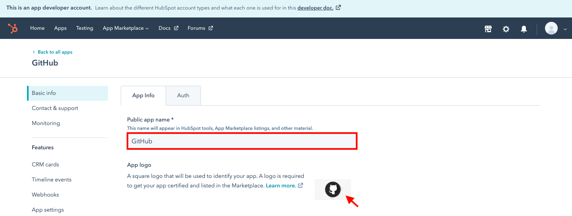
Task: Click the user avatar icon
Action: click(551, 28)
